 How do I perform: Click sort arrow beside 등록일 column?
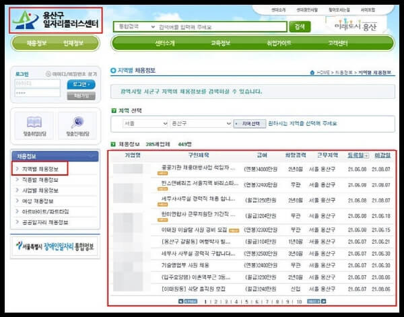click(367, 155)
